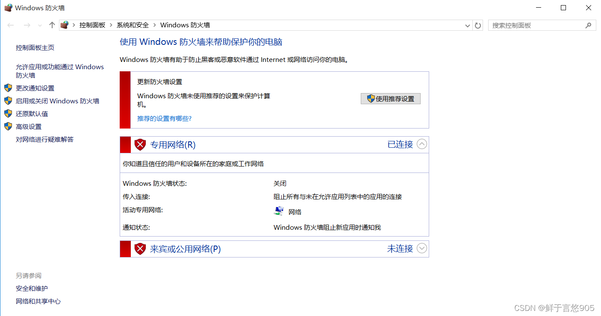Refresh the control panel page
This screenshot has width=601, height=316.
coord(478,26)
